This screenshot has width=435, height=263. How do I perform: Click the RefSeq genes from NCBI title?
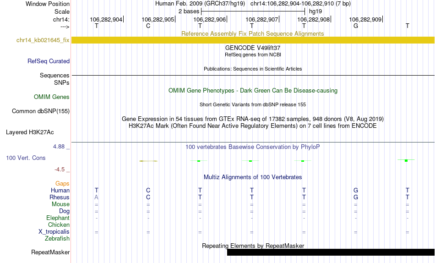coord(253,55)
